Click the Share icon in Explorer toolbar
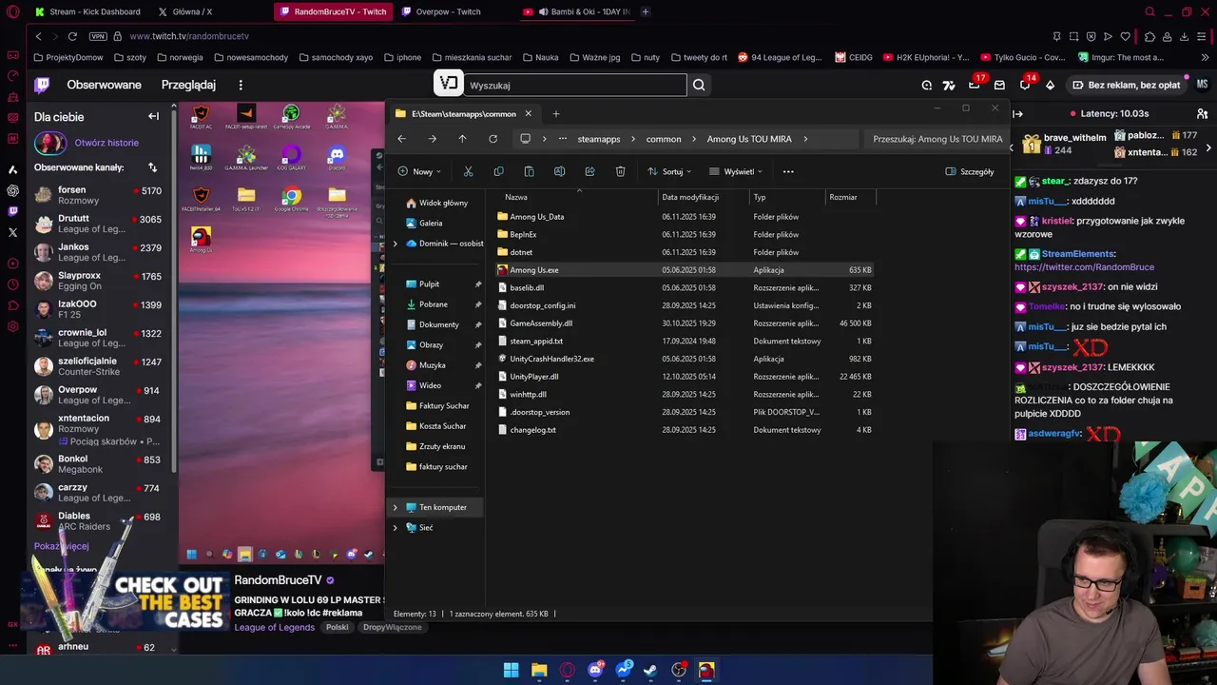 (589, 171)
